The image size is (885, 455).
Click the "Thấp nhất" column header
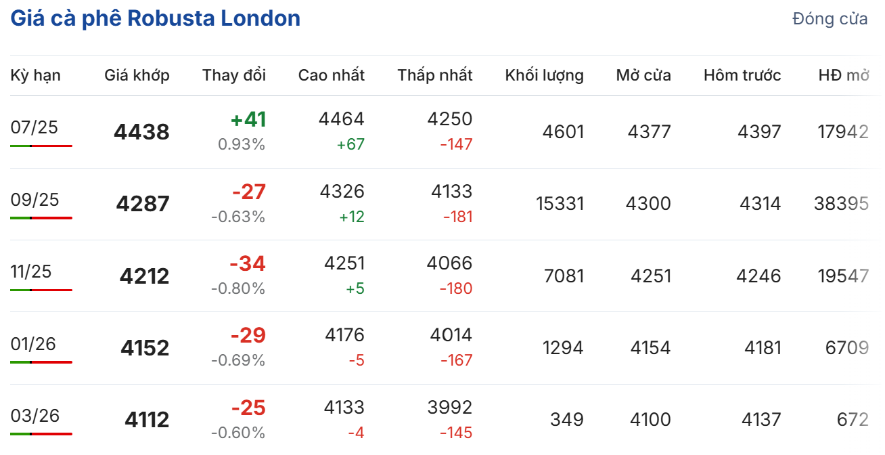(x=435, y=75)
